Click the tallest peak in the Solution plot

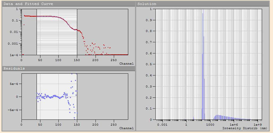(203, 64)
